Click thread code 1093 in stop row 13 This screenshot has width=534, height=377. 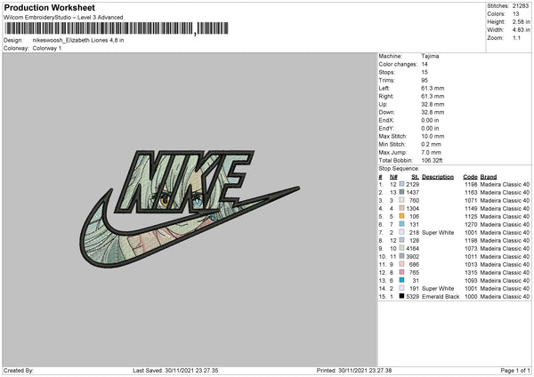coord(471,281)
